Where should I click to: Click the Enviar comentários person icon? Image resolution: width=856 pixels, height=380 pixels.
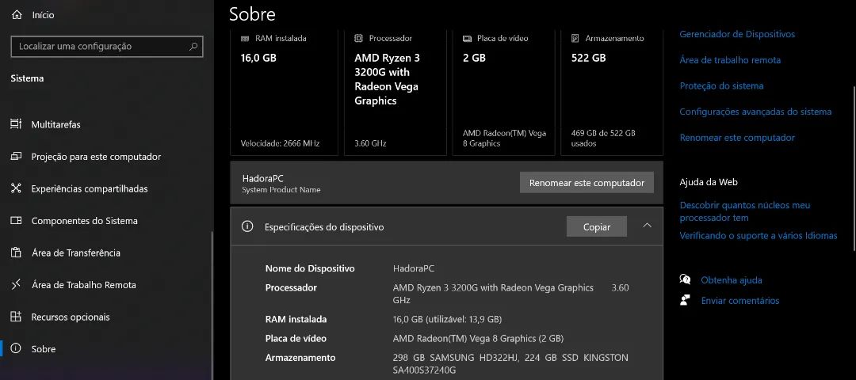685,300
